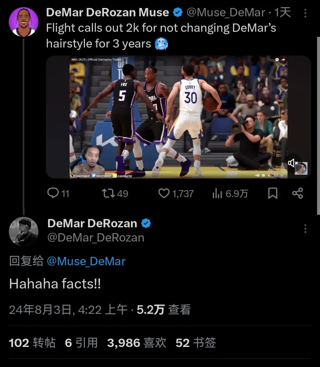Like the post with 1,737 likes
This screenshot has width=320, height=367.
(164, 194)
